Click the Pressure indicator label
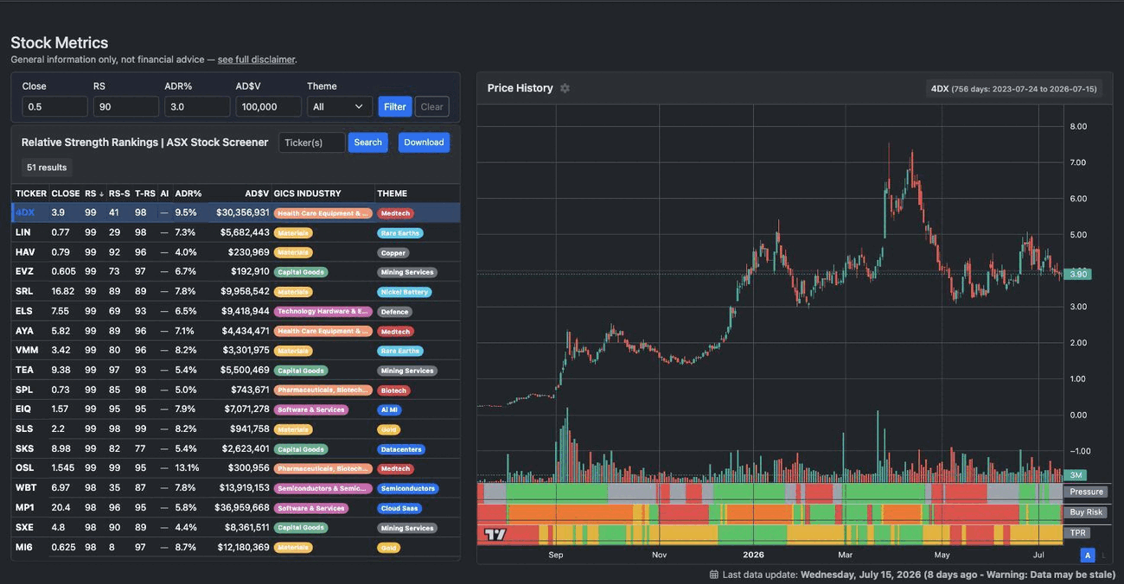Screen dimensions: 1124x584 coord(1086,492)
